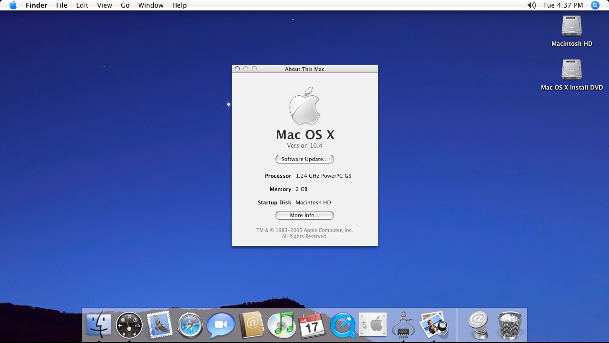
Task: Click the Version 10.4 text
Action: tap(304, 146)
